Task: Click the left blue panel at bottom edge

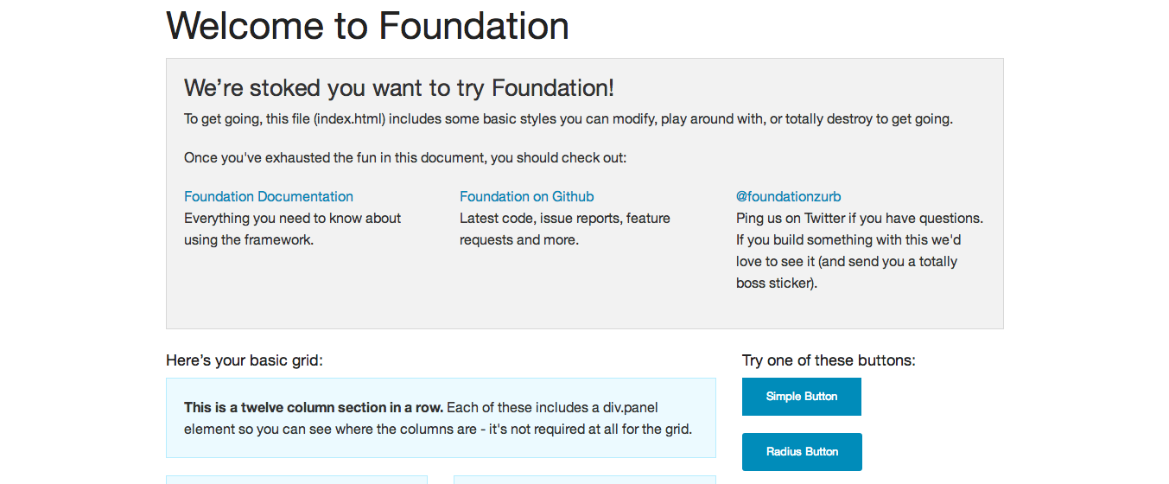Action: 296,480
